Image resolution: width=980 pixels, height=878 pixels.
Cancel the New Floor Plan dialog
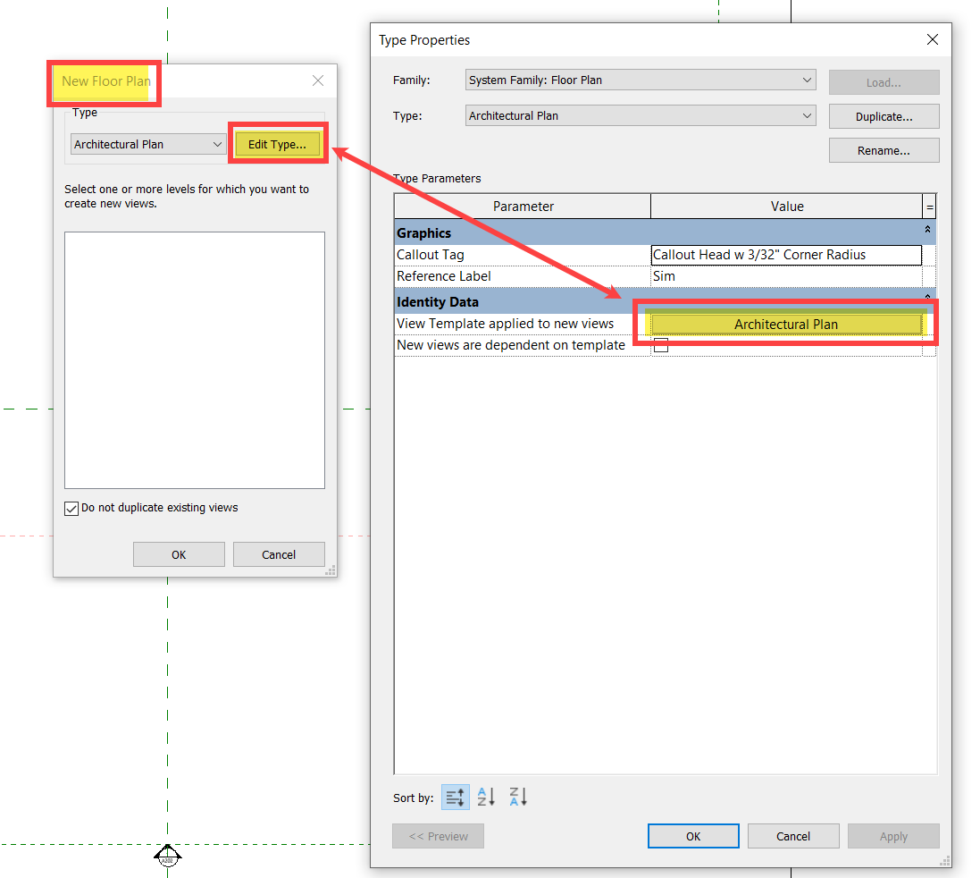[278, 553]
